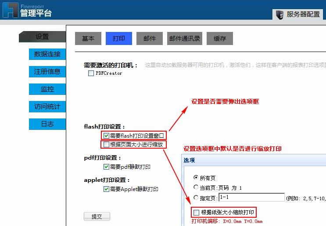Click the 提交 button
The image size is (326, 226).
pyautogui.click(x=97, y=216)
